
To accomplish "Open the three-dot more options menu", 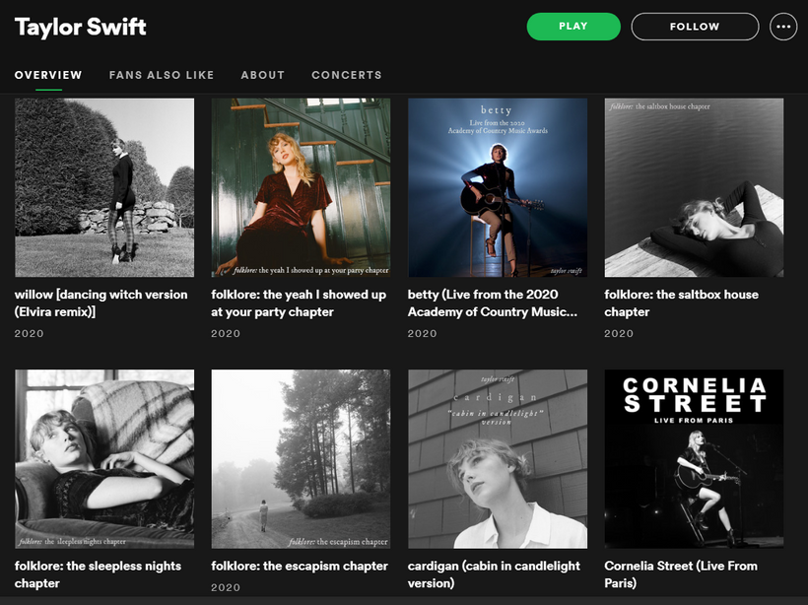I will tap(783, 27).
